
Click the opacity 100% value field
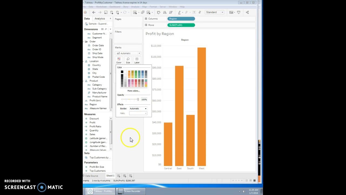[144, 100]
